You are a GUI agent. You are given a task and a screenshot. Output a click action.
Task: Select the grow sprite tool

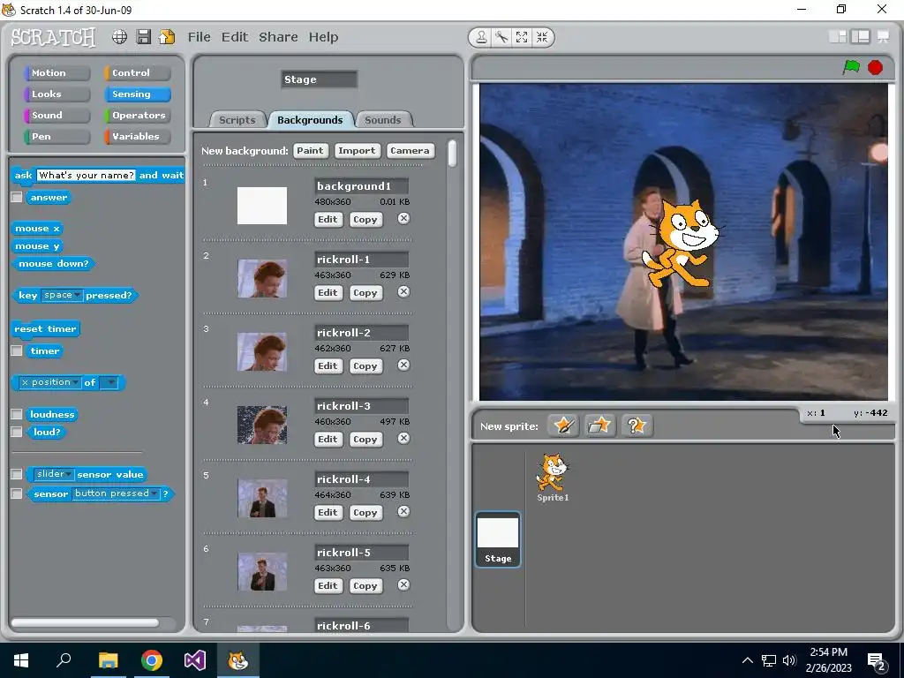point(522,37)
